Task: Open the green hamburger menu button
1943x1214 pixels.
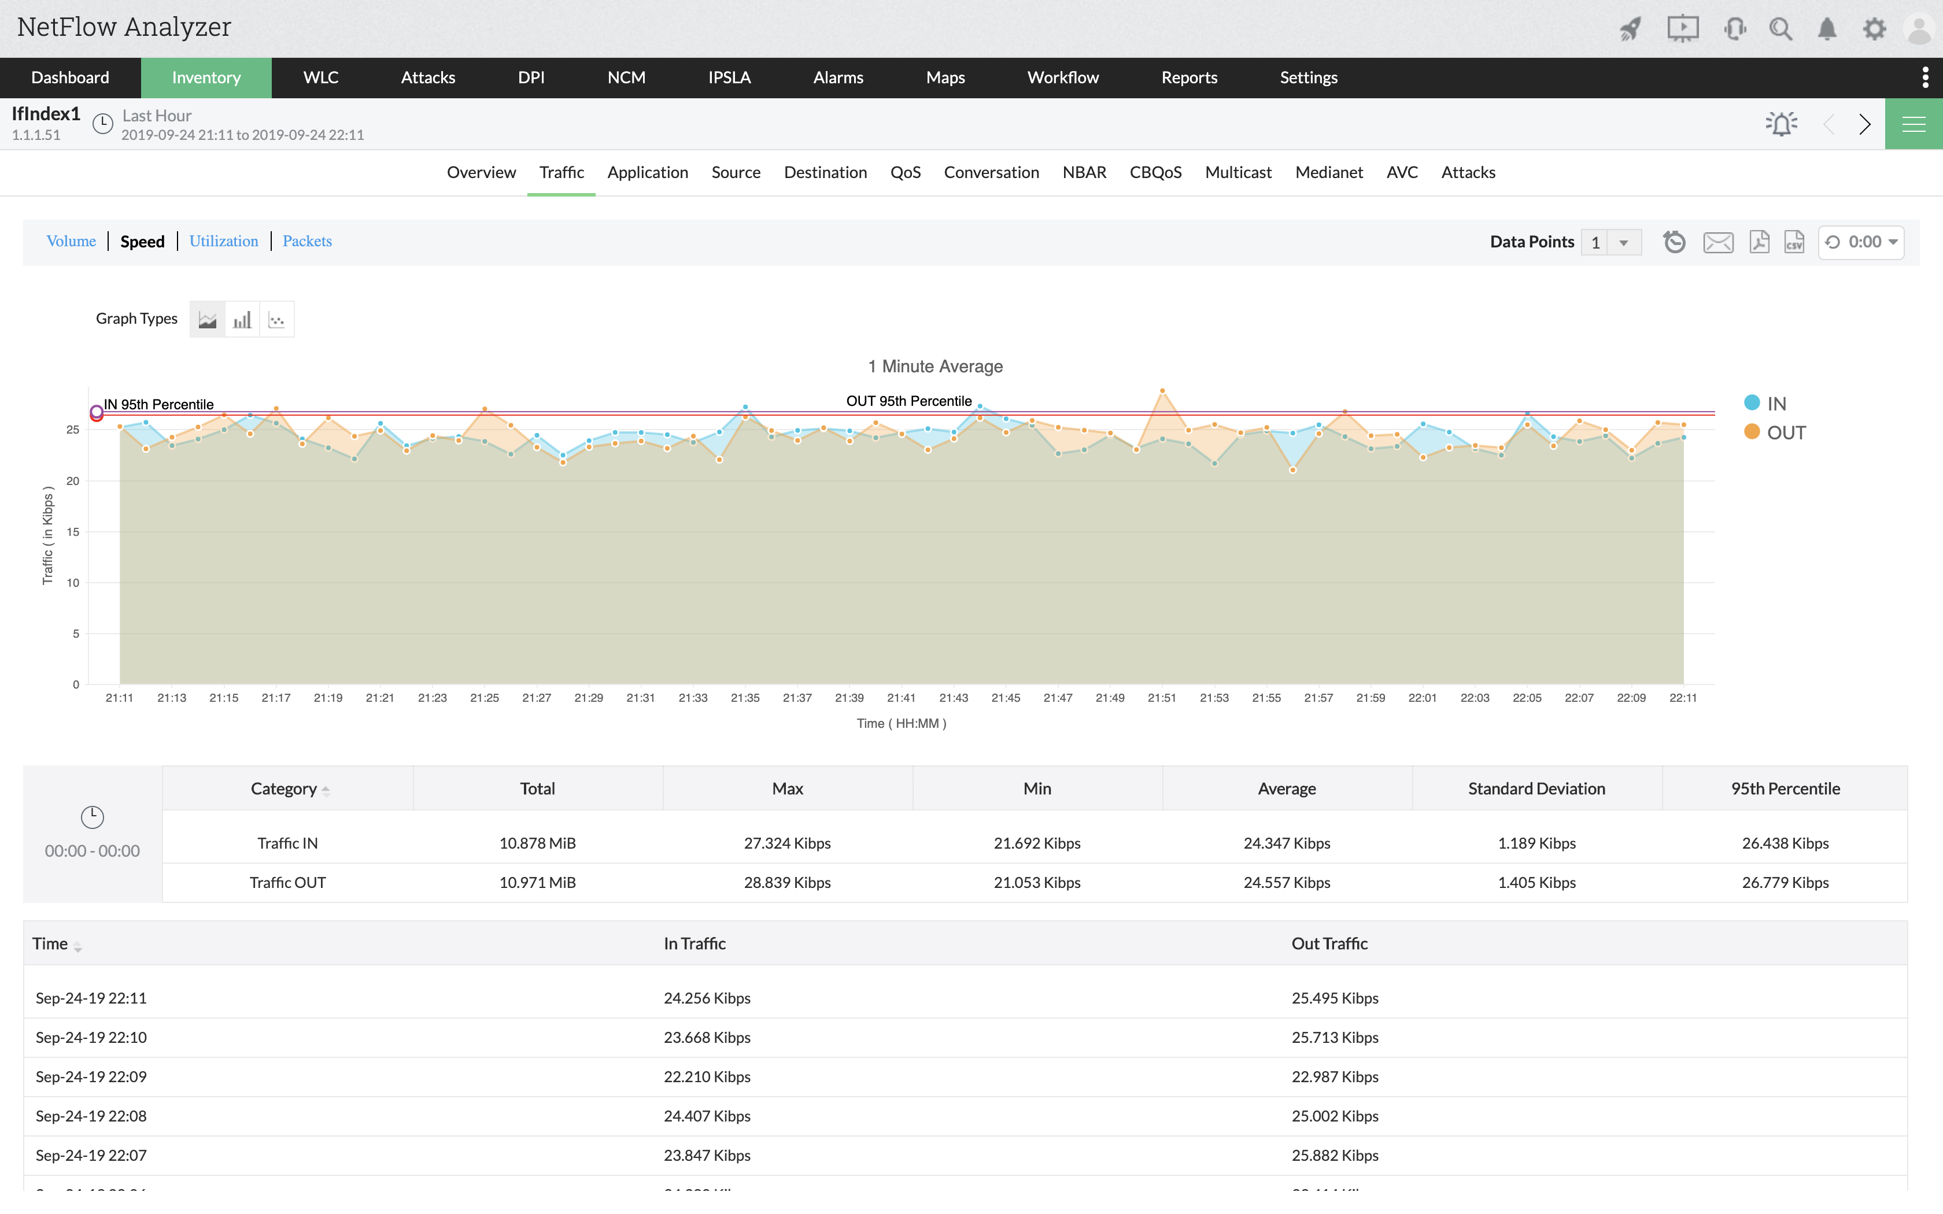Action: tap(1914, 124)
